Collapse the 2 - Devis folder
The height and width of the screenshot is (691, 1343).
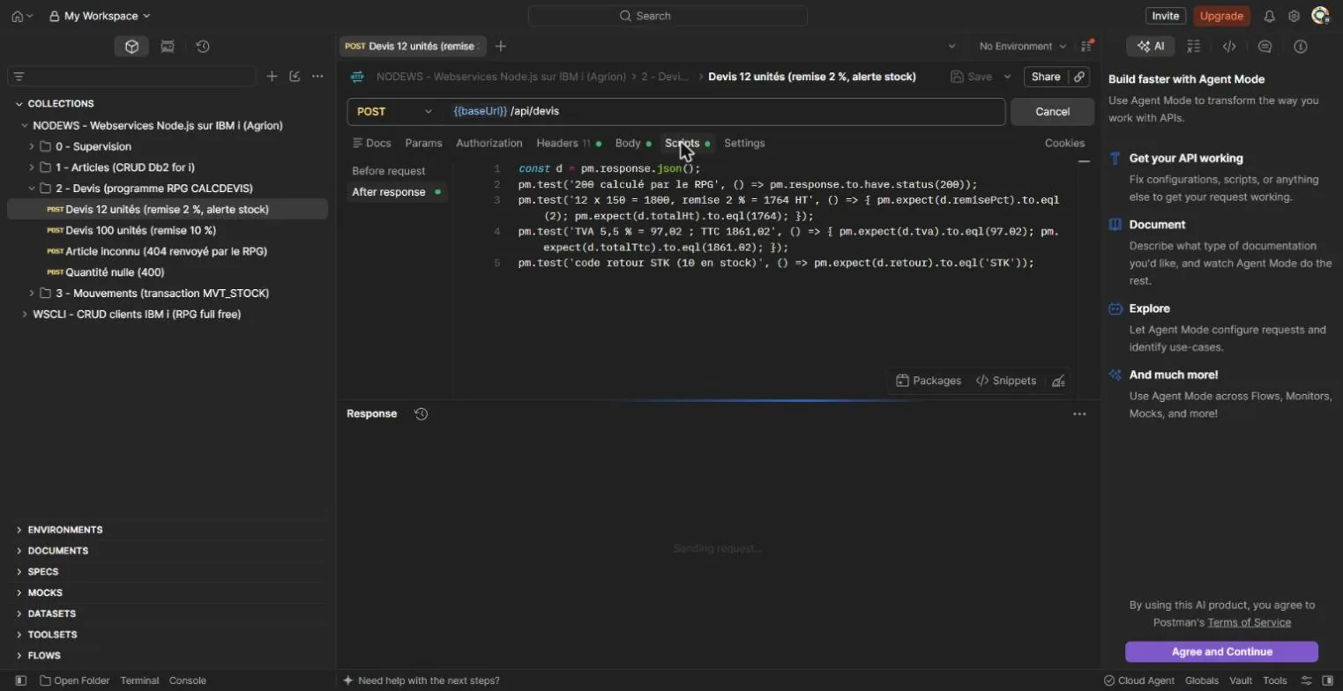pyautogui.click(x=32, y=188)
